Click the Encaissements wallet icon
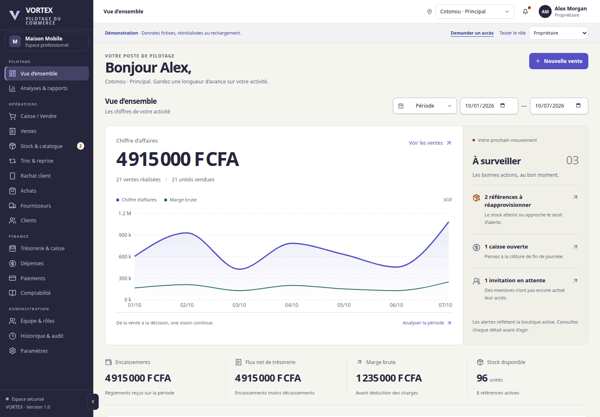The width and height of the screenshot is (600, 417). click(109, 362)
